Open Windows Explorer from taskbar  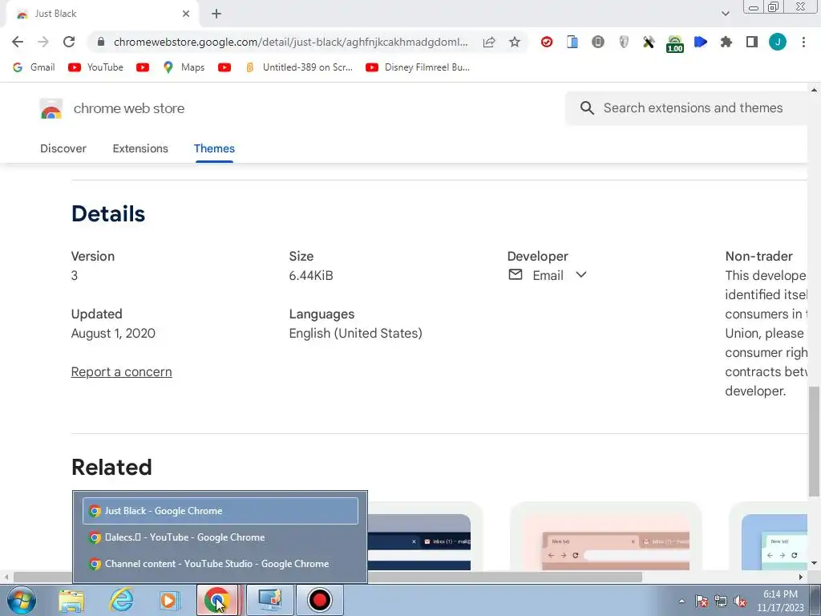coord(71,600)
